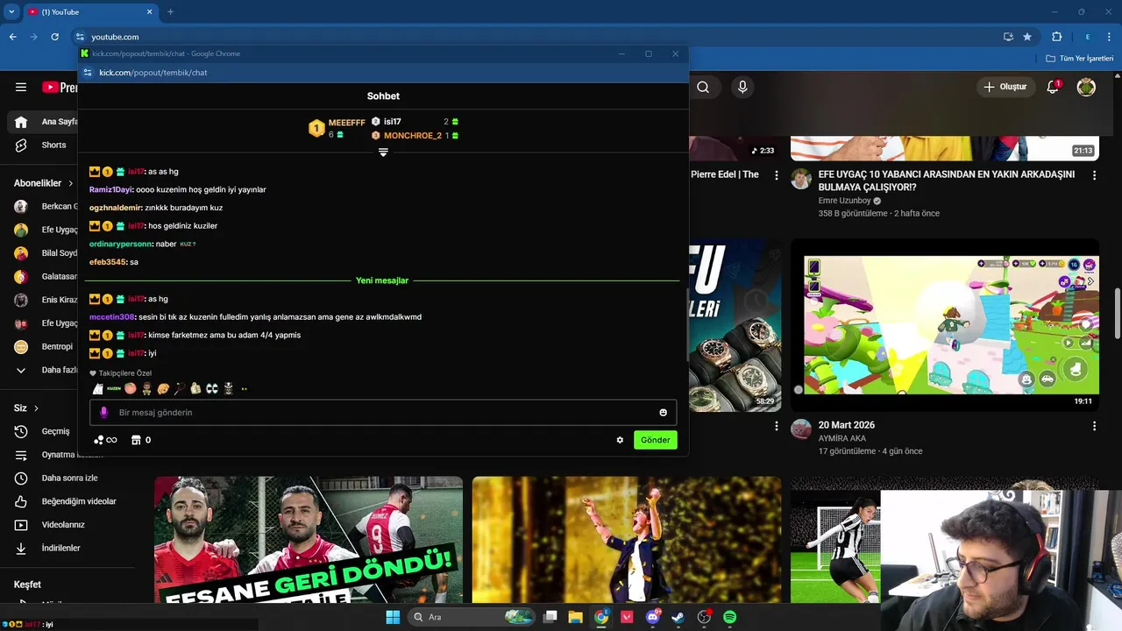The width and height of the screenshot is (1122, 631).
Task: Insert the eyes emote in chat
Action: [211, 388]
